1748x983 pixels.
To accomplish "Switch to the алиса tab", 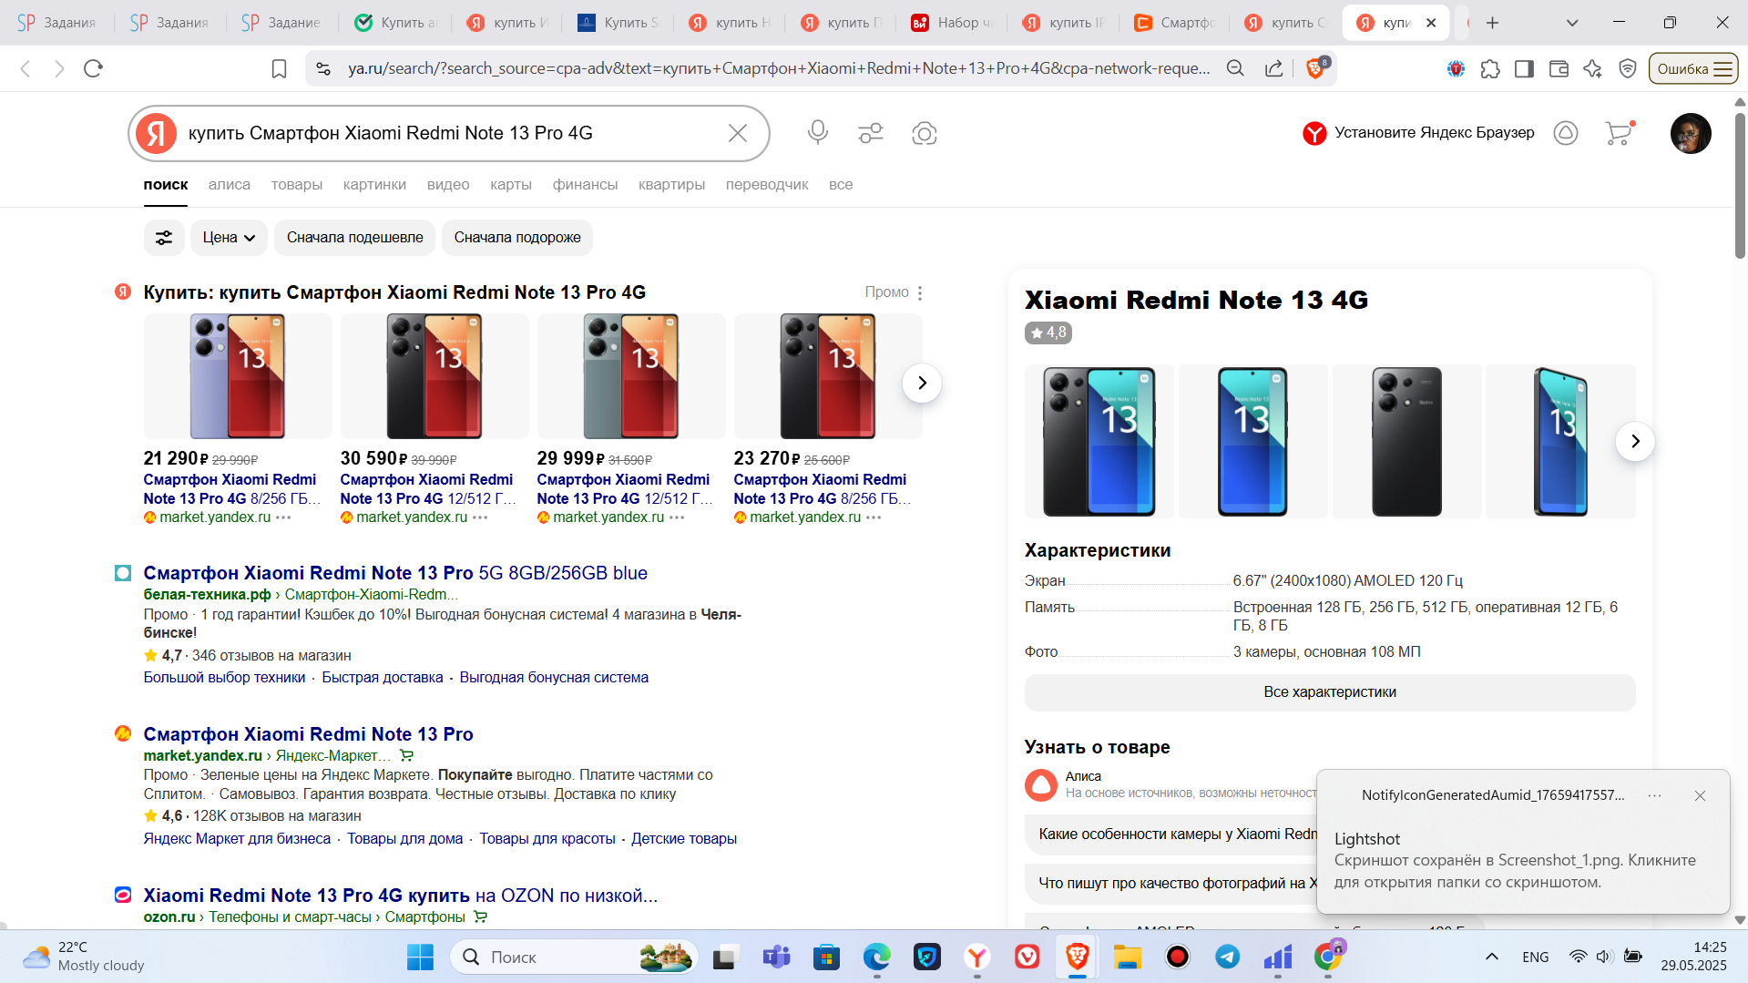I will (x=230, y=185).
